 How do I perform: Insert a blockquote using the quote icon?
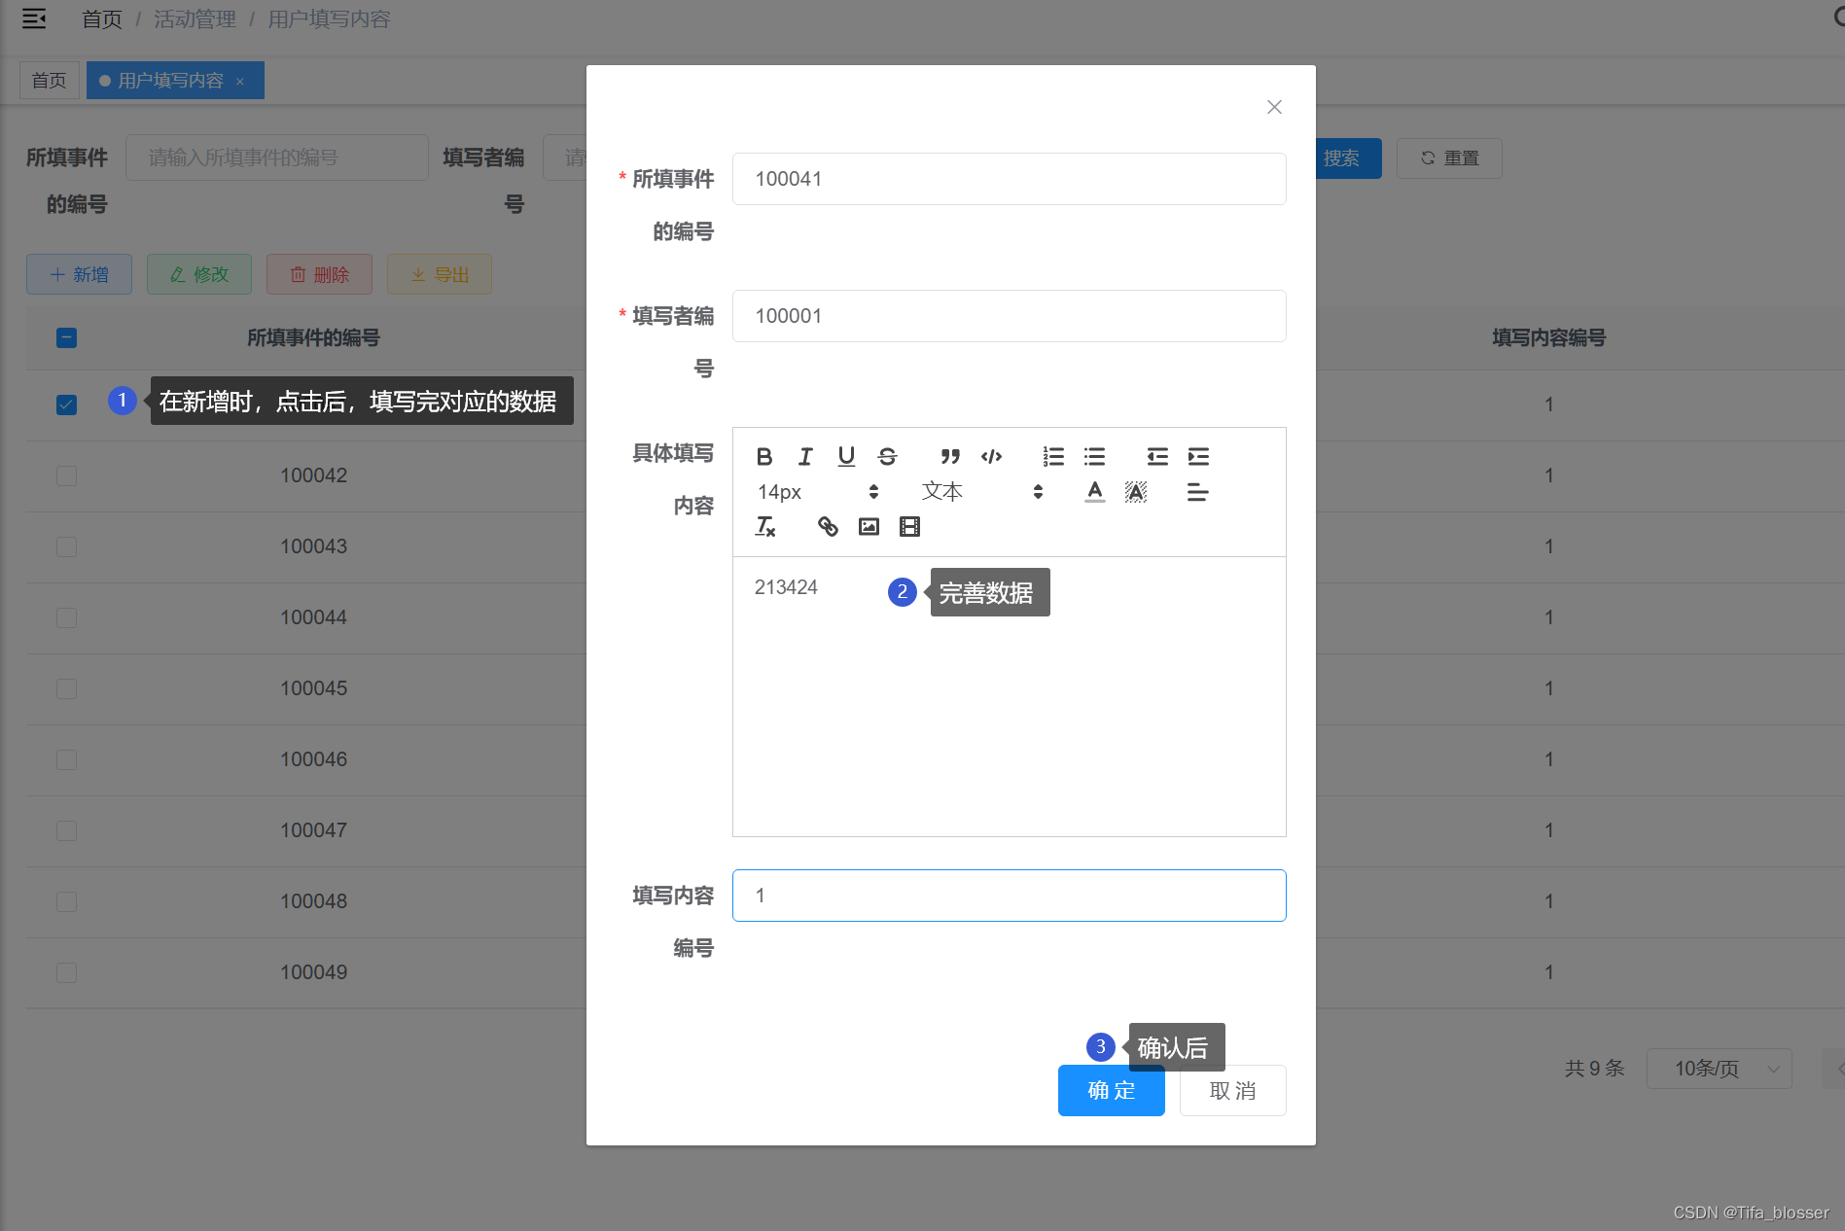click(x=950, y=457)
